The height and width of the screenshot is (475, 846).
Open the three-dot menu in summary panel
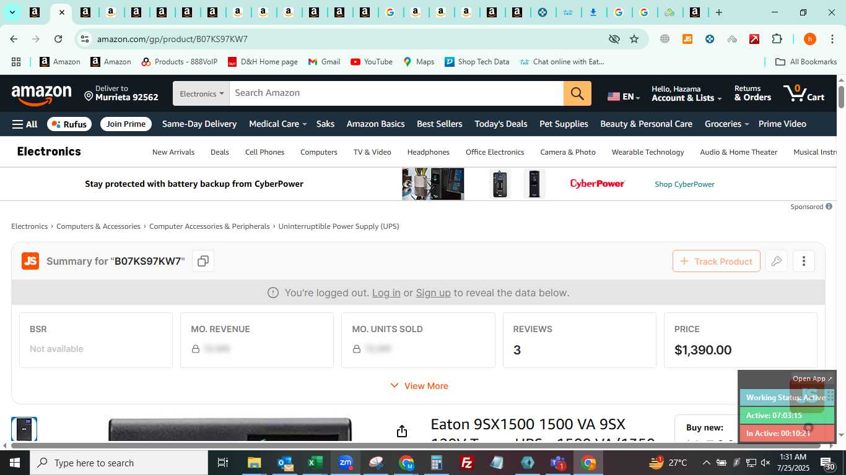coord(804,261)
